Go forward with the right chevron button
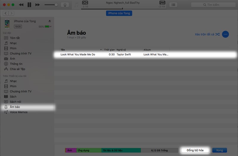Screen dimensions: 238x156 [x=11, y=13]
